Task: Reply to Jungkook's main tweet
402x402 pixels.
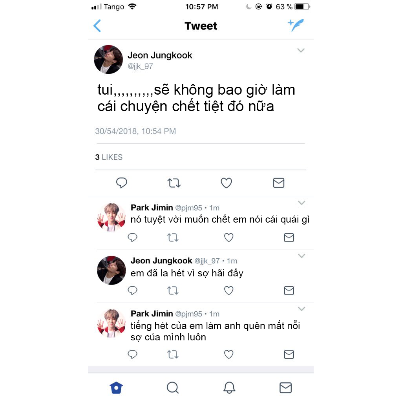Action: tap(122, 183)
